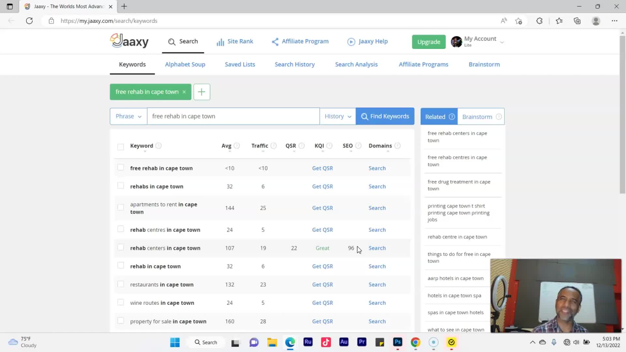Get QSR for rehabs in cape town

point(322,186)
